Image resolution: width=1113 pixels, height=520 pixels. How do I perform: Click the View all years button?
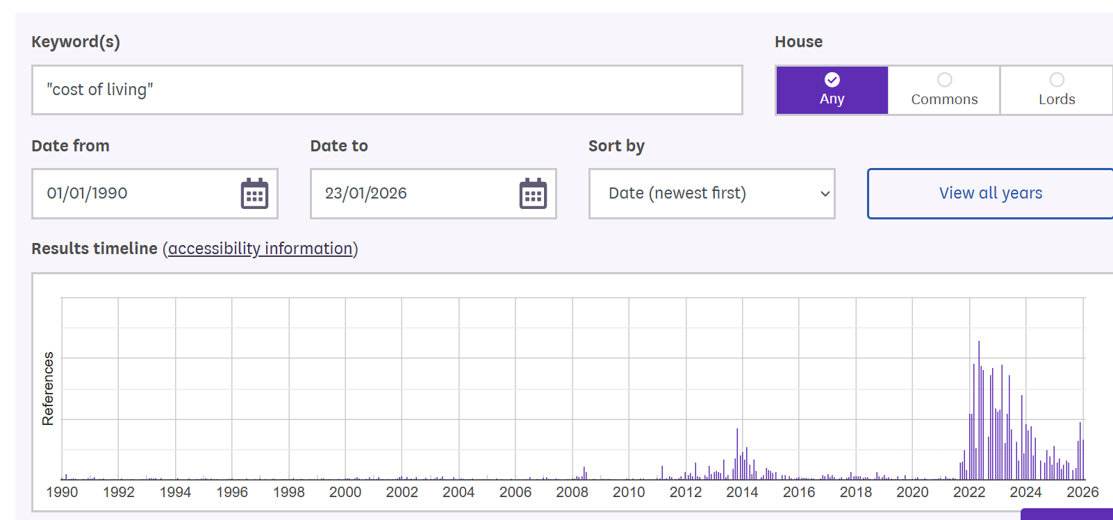(x=990, y=194)
